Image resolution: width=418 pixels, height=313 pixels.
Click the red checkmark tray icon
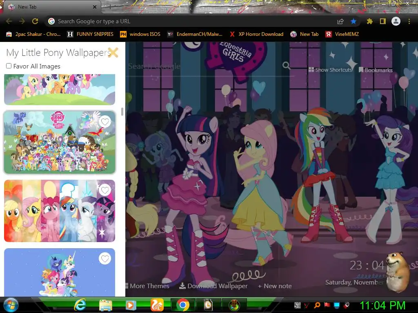click(x=307, y=305)
